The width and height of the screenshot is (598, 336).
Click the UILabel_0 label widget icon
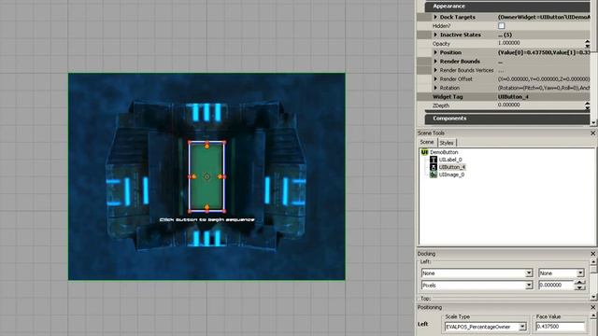coord(434,160)
